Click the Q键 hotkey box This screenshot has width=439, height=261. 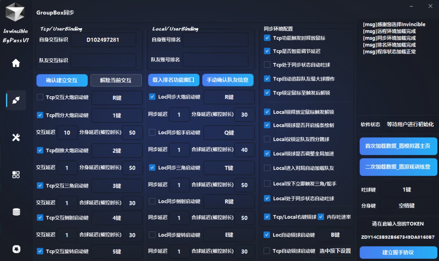tap(229, 133)
